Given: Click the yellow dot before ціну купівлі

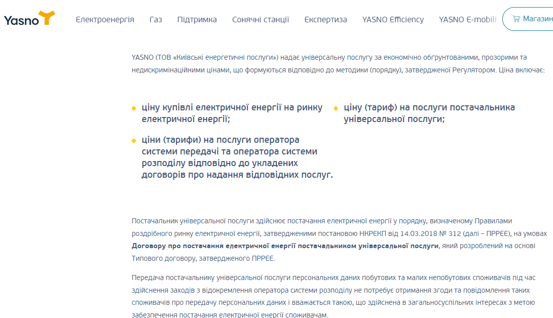Looking at the screenshot, I should 134,108.
